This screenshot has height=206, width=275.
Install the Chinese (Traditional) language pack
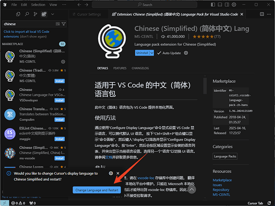(x=60, y=81)
